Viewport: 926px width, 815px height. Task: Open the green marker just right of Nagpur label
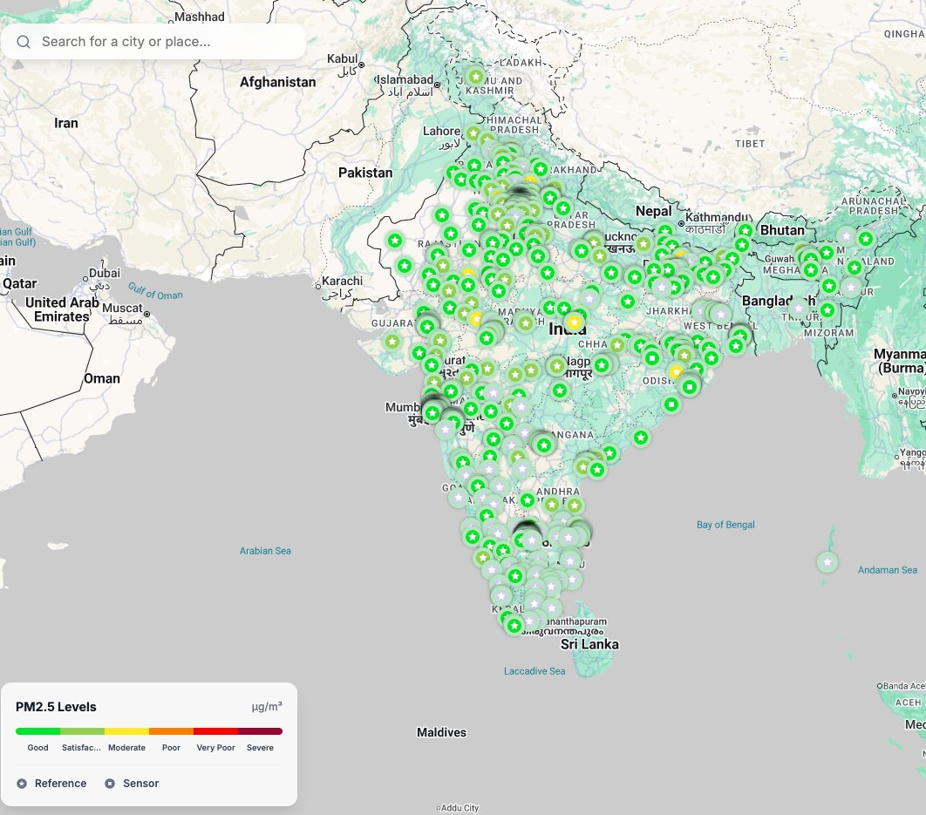click(601, 365)
